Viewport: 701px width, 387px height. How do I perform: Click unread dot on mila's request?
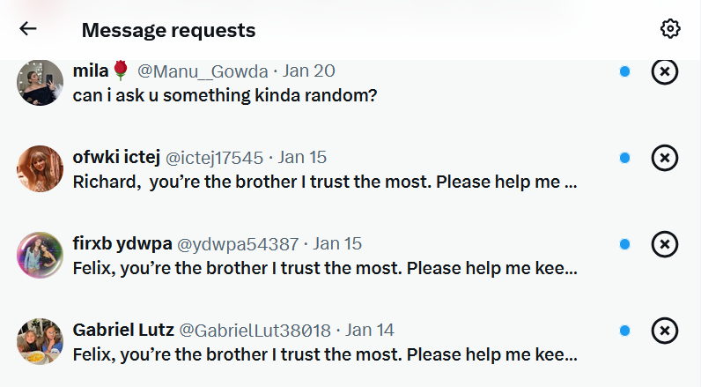tap(624, 71)
